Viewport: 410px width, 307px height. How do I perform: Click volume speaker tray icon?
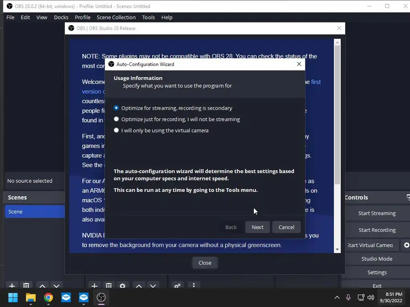tap(371, 297)
